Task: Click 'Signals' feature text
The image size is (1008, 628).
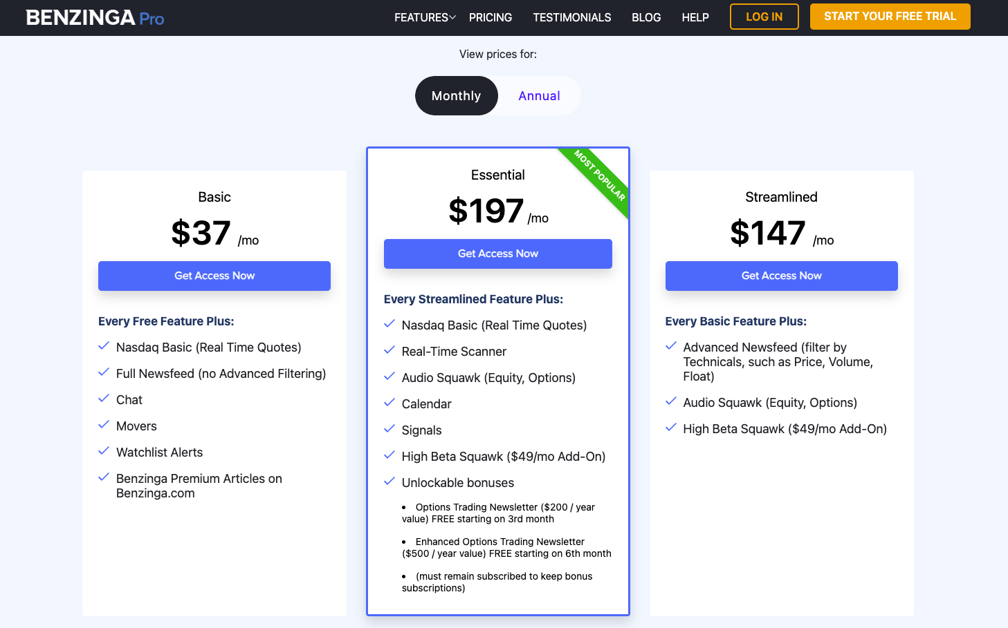Action: [422, 430]
